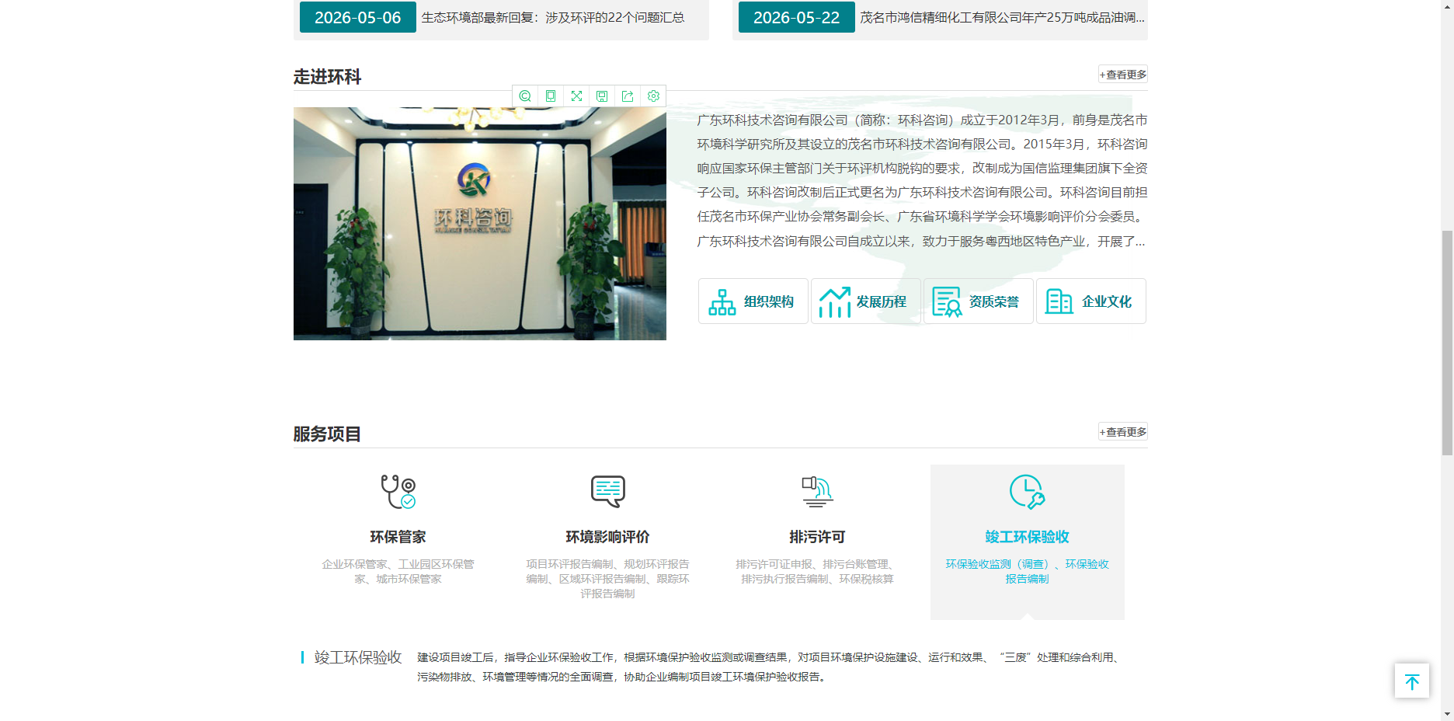Click the 组织架构 hierarchy icon
Image resolution: width=1454 pixels, height=721 pixels.
(x=722, y=302)
